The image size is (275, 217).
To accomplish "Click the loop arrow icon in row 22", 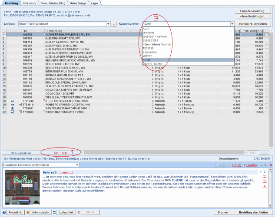I will click(13, 112).
